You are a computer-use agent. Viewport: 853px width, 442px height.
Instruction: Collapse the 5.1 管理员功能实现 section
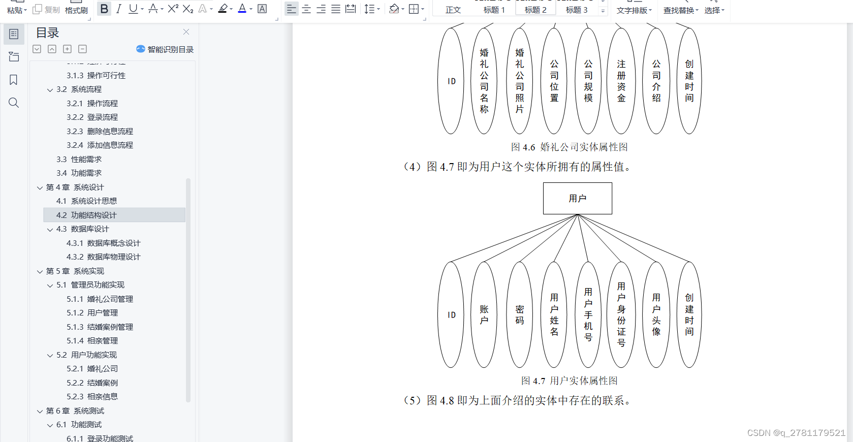[x=50, y=286]
